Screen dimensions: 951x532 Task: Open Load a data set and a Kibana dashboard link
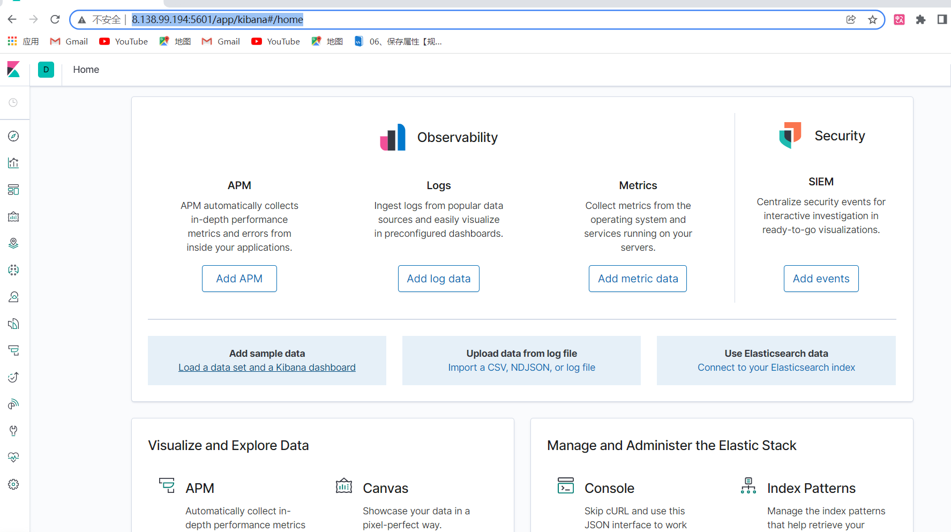[267, 368]
